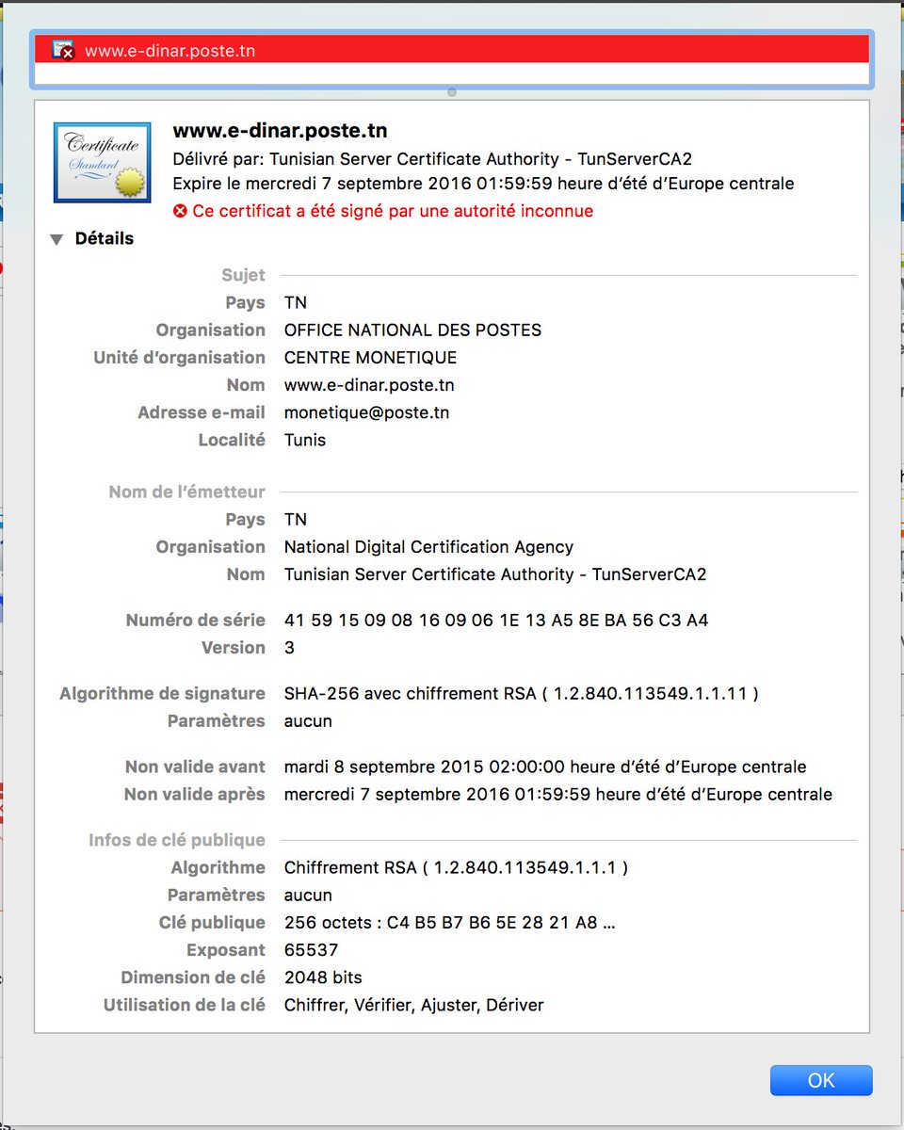This screenshot has width=904, height=1130.
Task: Click the red error icon next to warning
Action: [181, 211]
